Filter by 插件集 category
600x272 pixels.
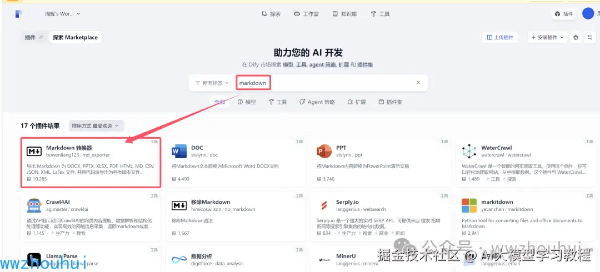tap(391, 102)
